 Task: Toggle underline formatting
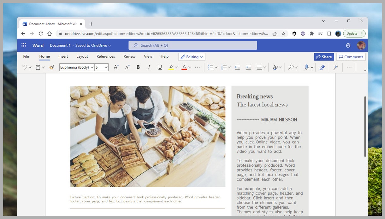(x=160, y=67)
